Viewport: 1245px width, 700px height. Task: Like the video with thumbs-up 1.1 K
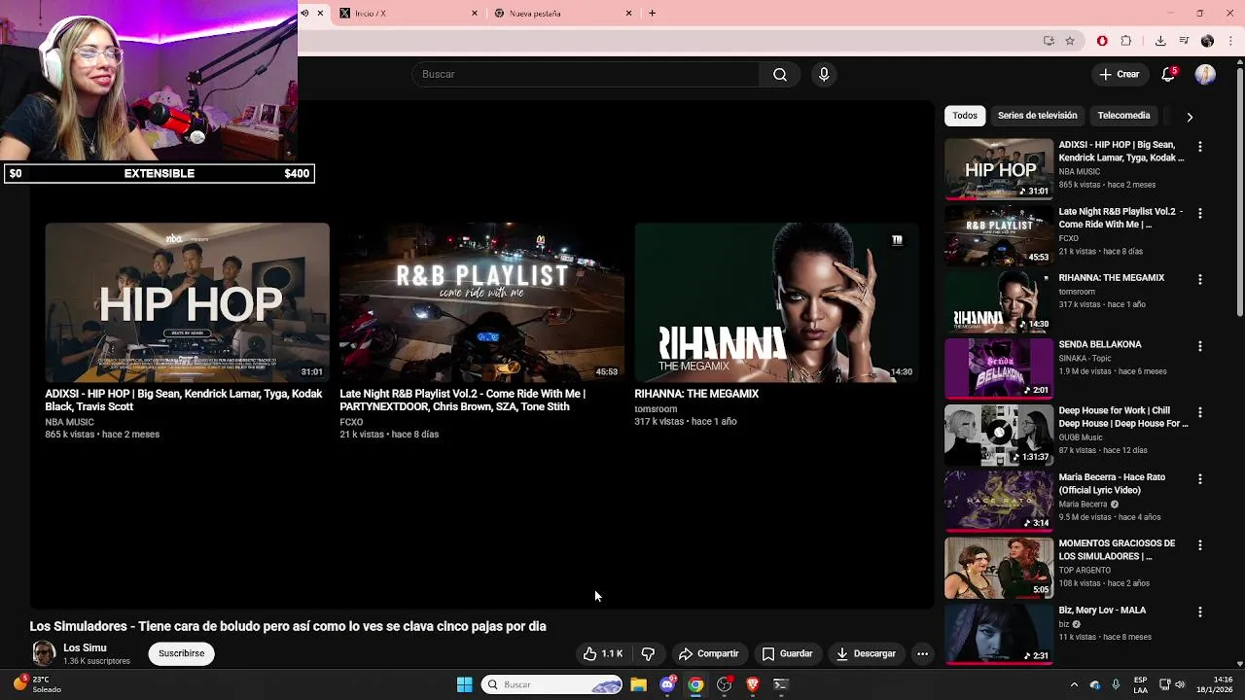click(603, 654)
